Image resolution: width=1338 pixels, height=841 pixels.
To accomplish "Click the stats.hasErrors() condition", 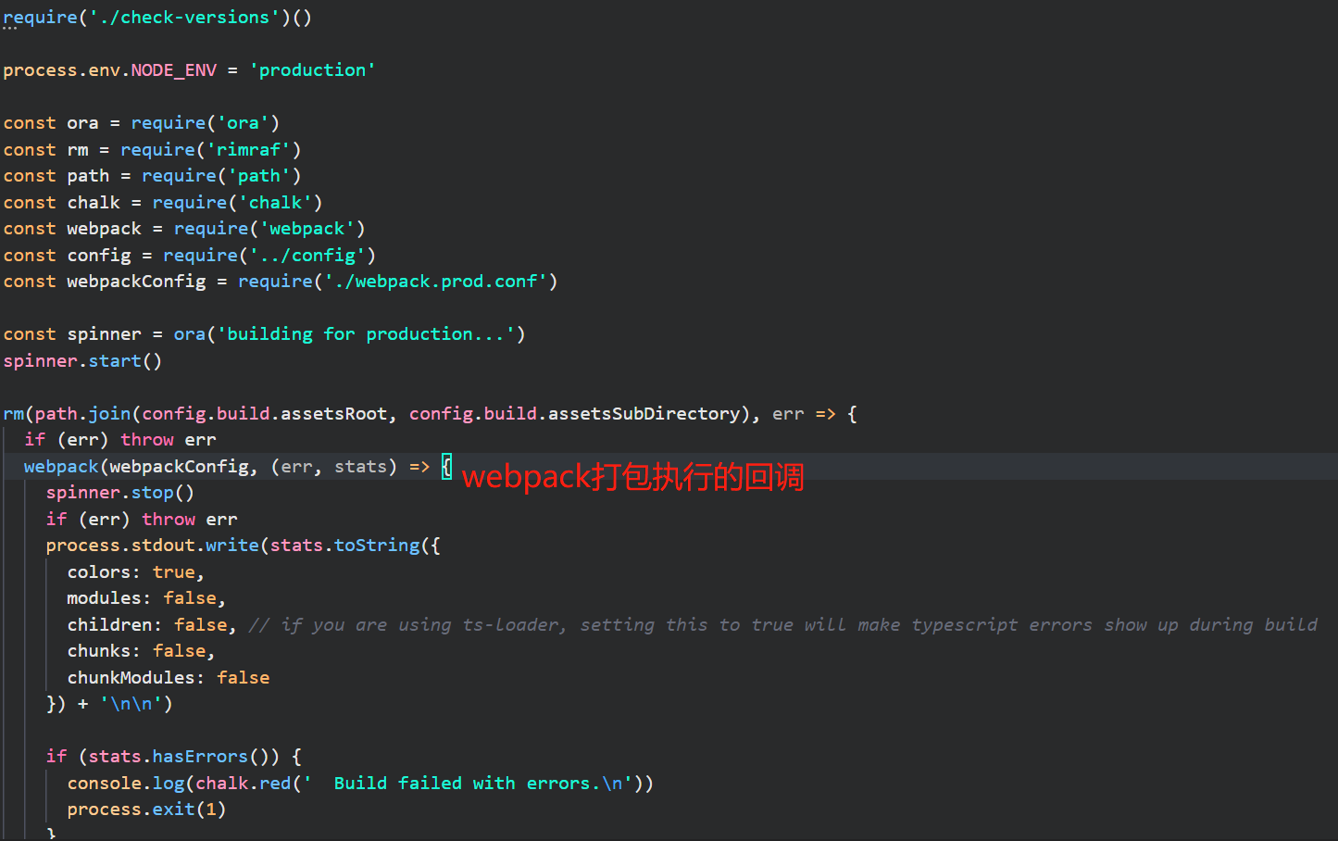I will click(x=179, y=757).
